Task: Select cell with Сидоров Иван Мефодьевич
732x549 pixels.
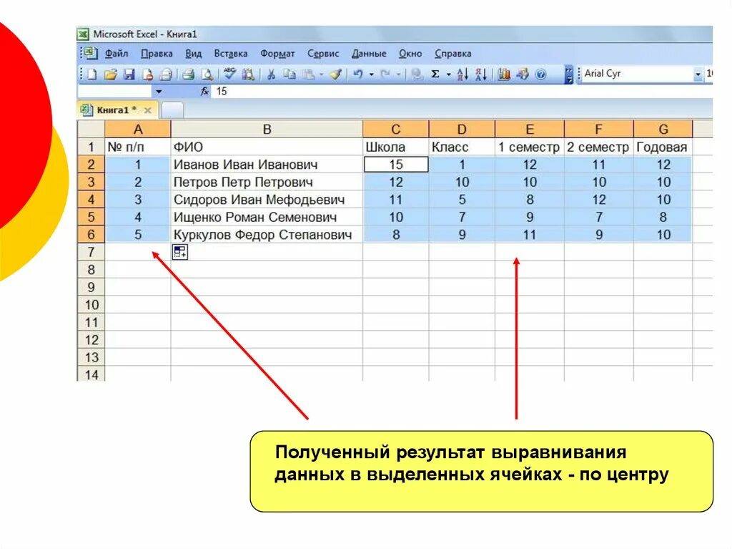Action: pos(267,200)
